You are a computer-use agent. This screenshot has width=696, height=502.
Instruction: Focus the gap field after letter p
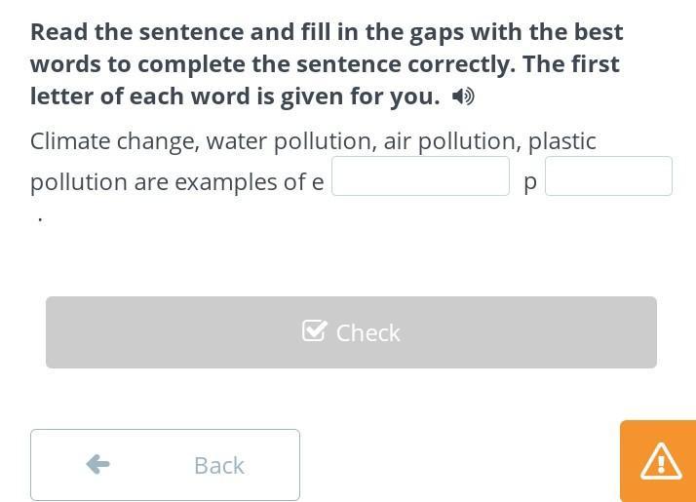click(608, 176)
